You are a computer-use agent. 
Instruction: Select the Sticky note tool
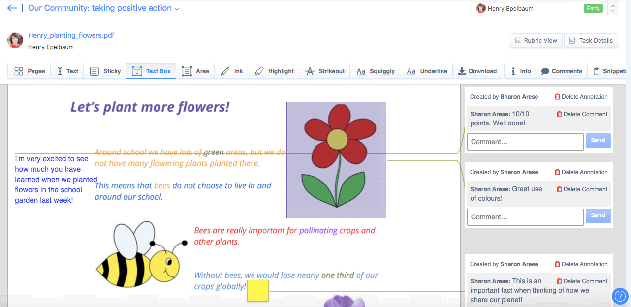click(x=105, y=71)
